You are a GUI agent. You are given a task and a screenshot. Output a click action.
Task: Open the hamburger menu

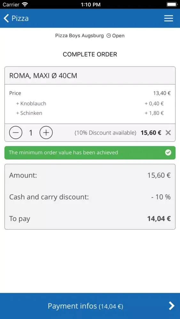coord(168,18)
